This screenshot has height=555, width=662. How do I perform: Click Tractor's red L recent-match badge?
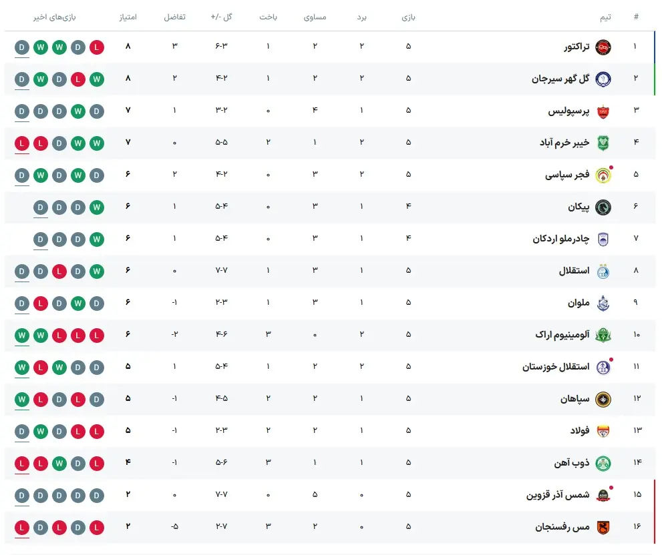97,47
